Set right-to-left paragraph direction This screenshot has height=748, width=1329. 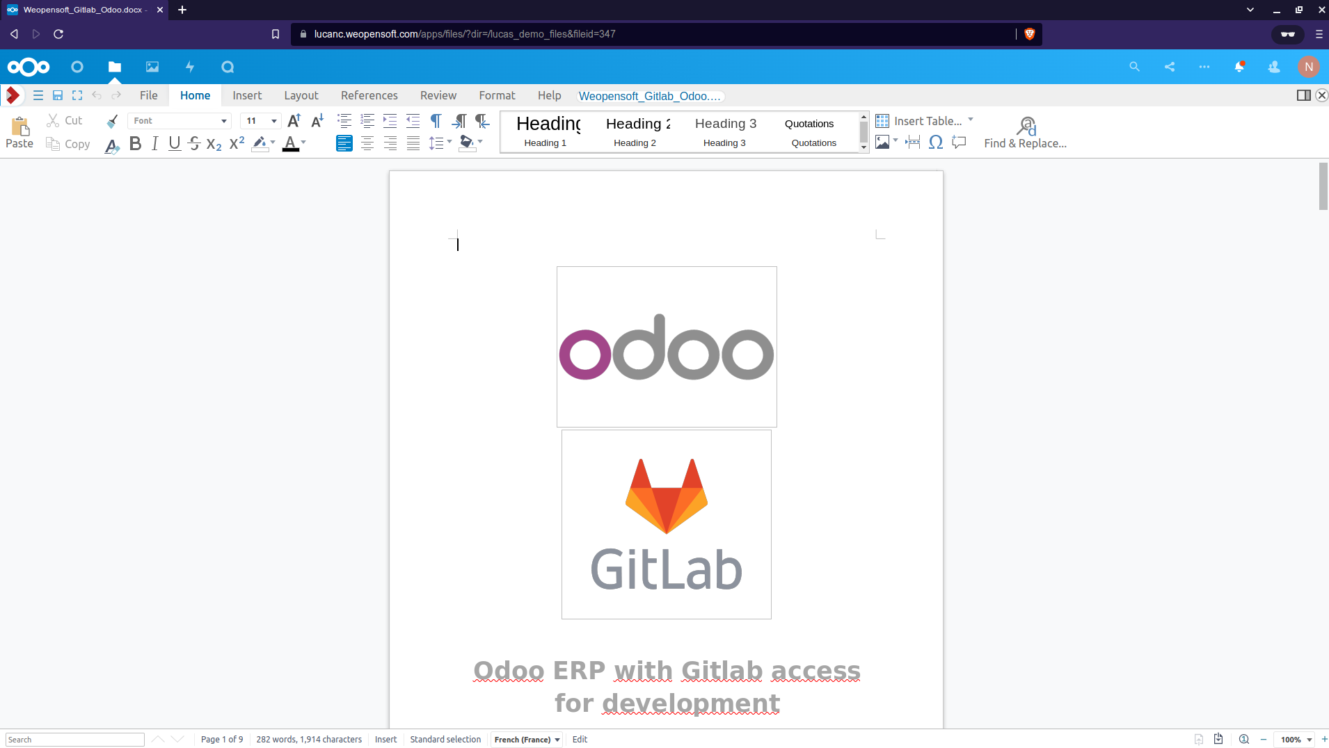(x=482, y=121)
